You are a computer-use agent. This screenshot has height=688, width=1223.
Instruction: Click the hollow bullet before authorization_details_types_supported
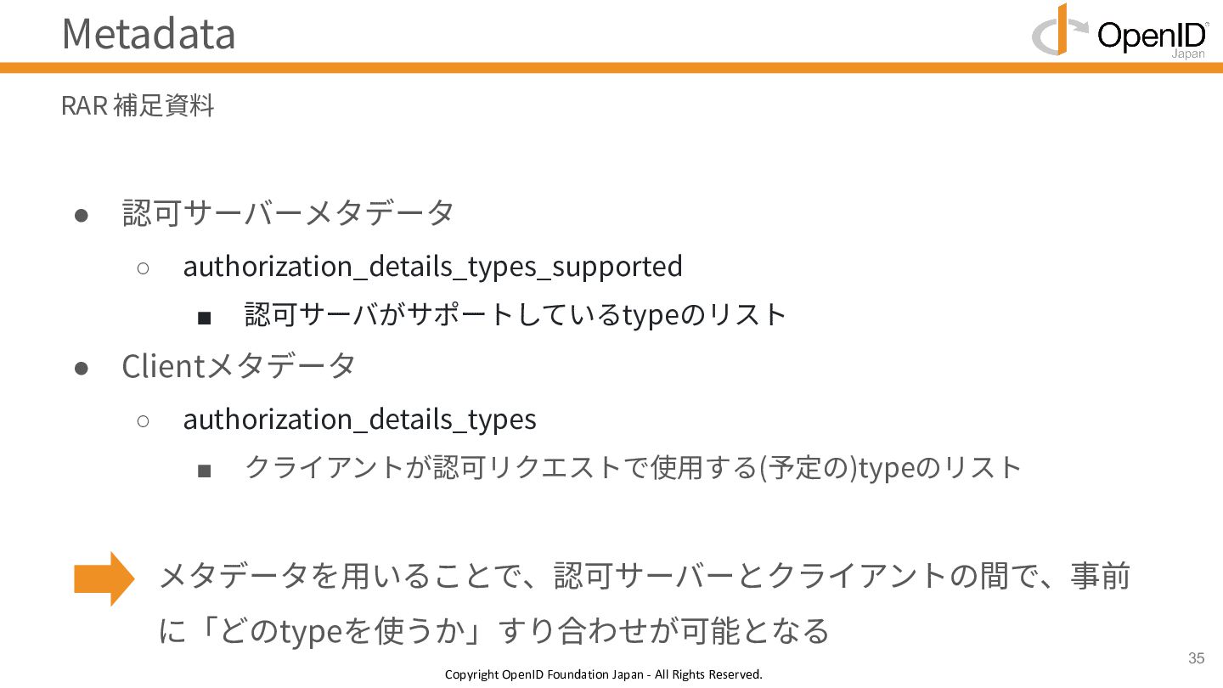click(x=143, y=268)
